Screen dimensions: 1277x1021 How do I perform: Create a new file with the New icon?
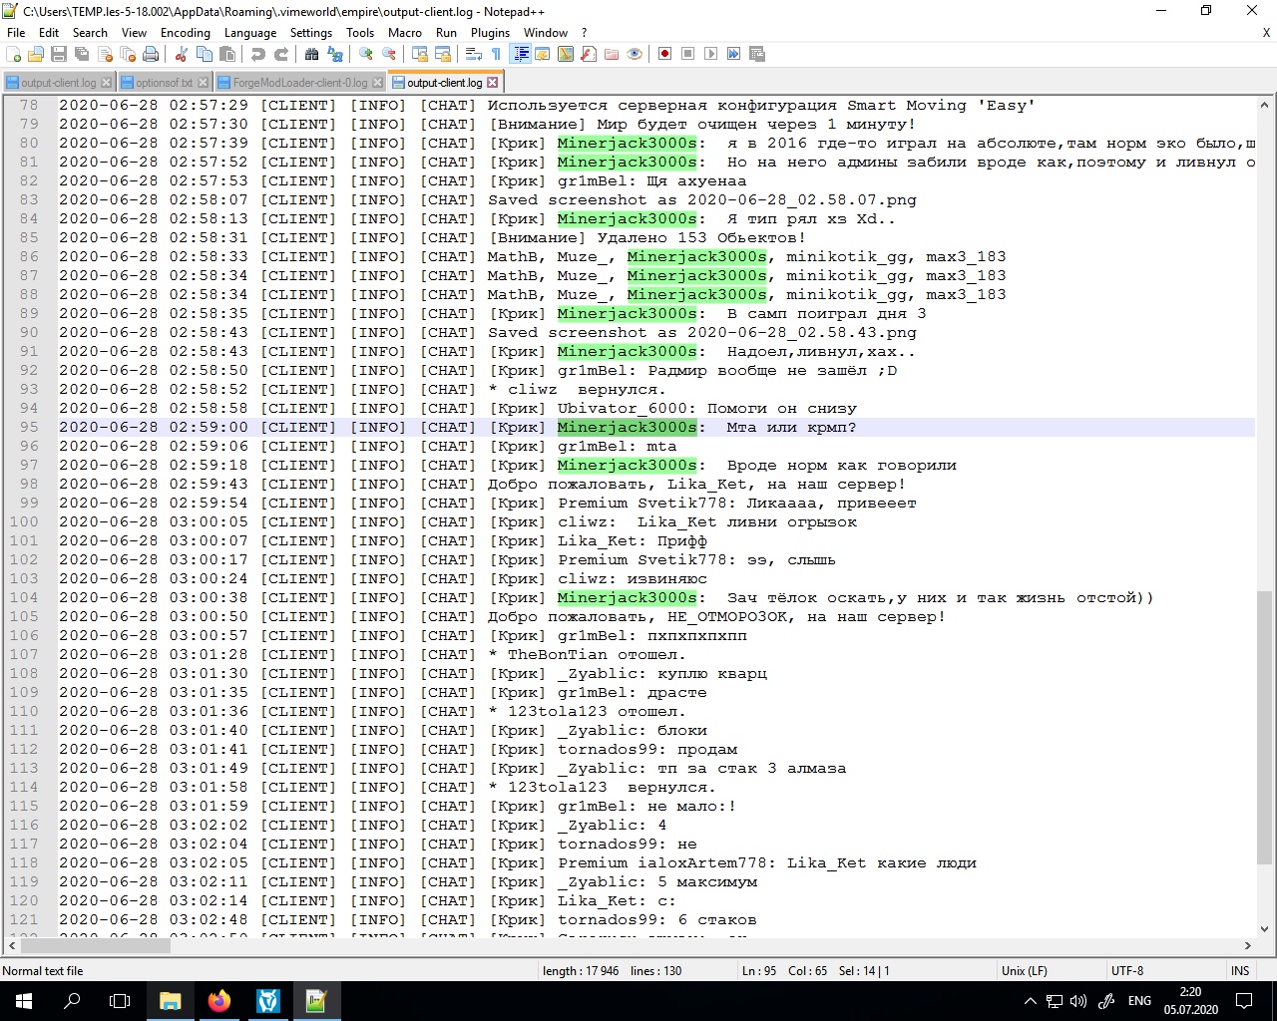coord(14,54)
